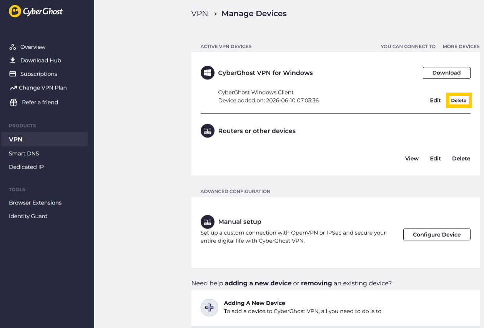Click the Routers or other devices heading

(x=257, y=131)
